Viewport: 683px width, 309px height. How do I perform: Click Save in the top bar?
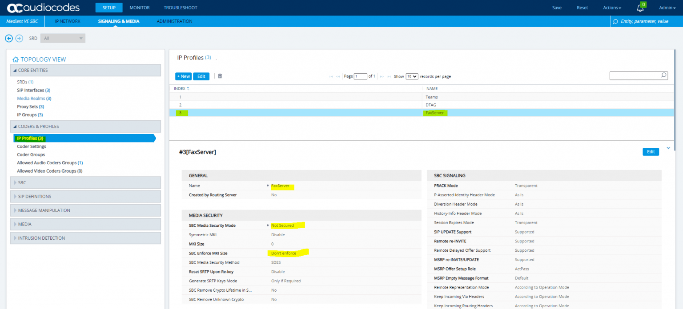pos(557,8)
